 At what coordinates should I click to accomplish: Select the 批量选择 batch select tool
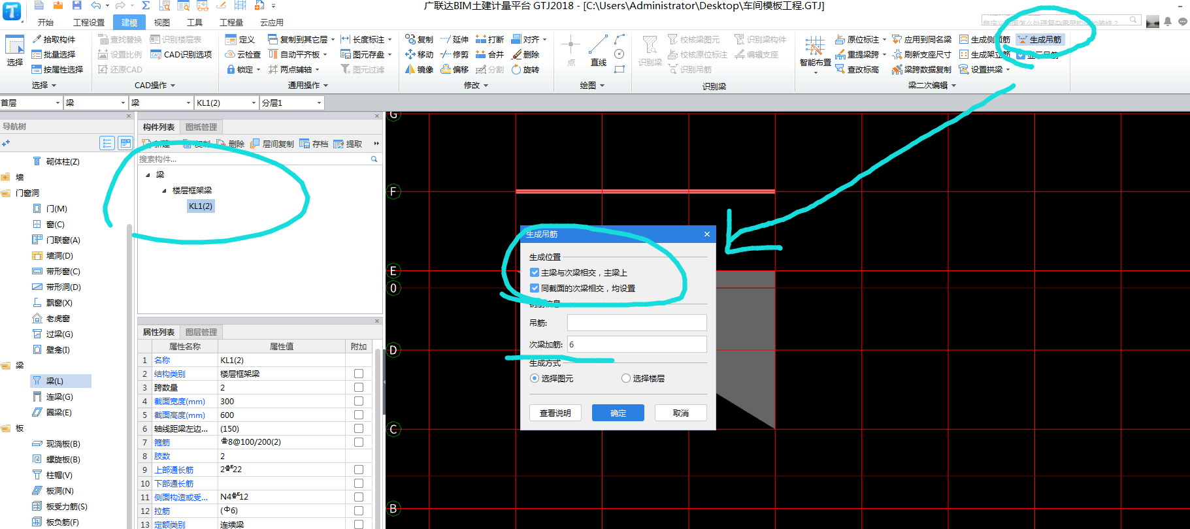coord(54,54)
